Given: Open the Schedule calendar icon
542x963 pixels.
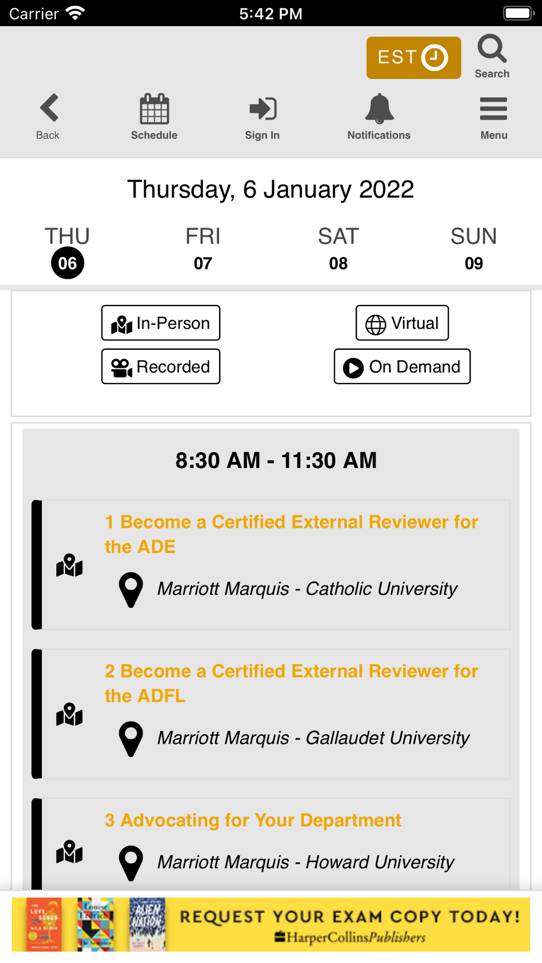Looking at the screenshot, I should click(154, 109).
